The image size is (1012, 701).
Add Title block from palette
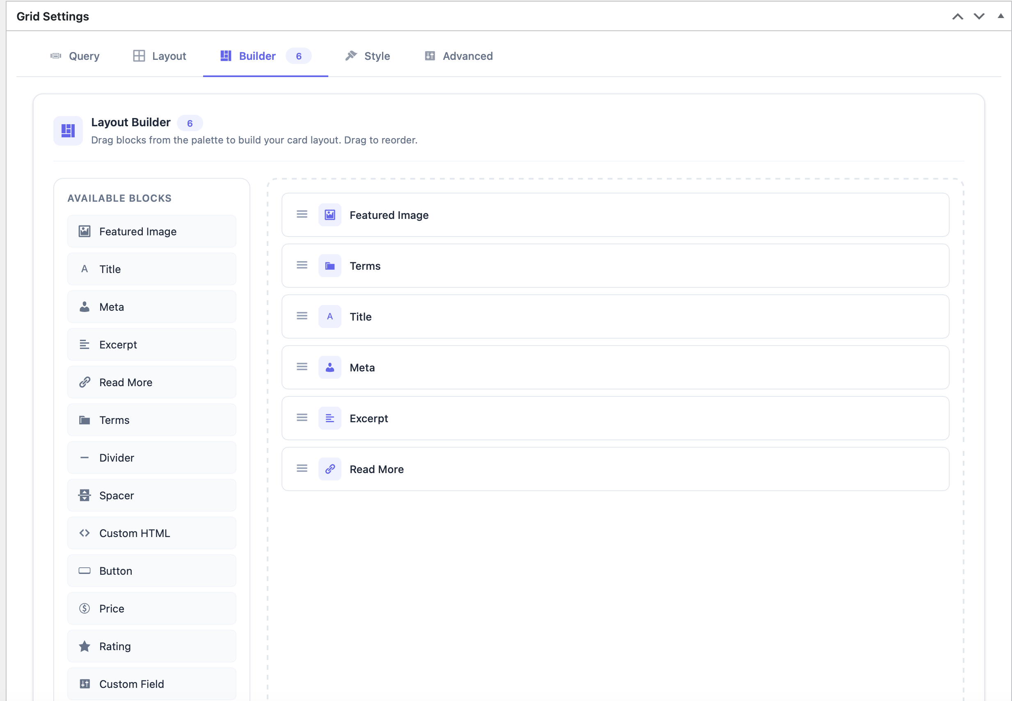tap(152, 269)
